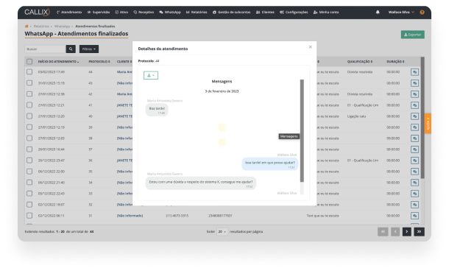Open the chat details icon for protocol 43
The width and height of the screenshot is (449, 271).
[x=414, y=83]
